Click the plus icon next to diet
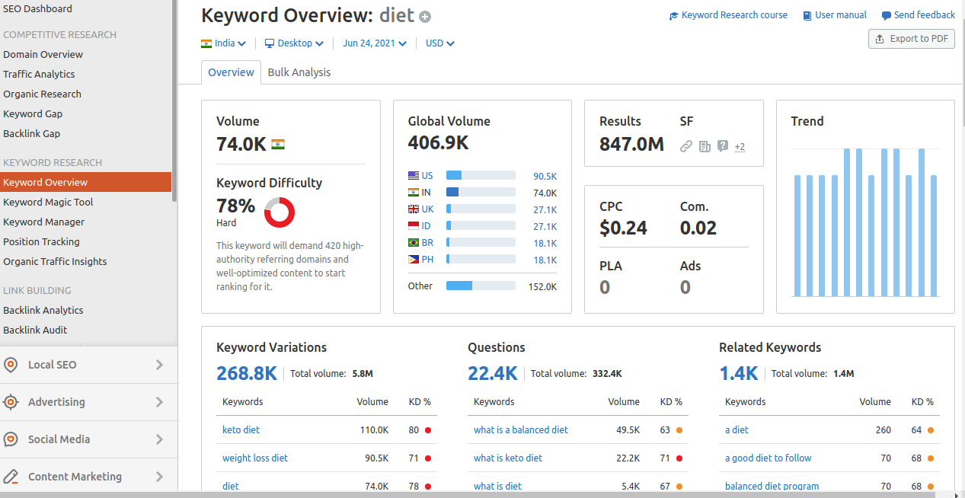 pyautogui.click(x=425, y=17)
